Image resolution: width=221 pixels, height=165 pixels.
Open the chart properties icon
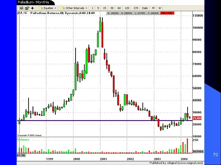[27, 8]
